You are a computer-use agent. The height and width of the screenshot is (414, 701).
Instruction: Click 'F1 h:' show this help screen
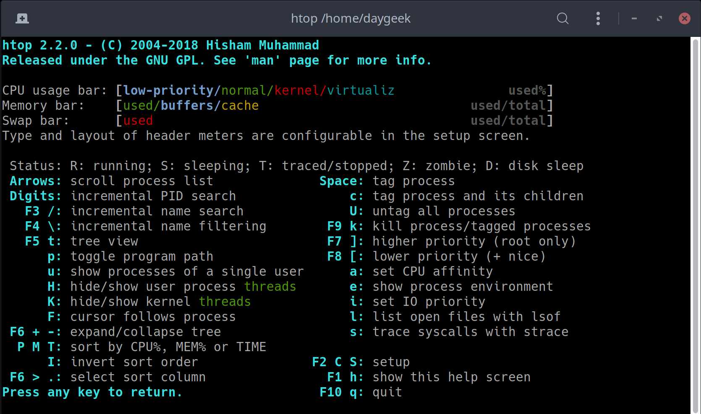click(429, 377)
